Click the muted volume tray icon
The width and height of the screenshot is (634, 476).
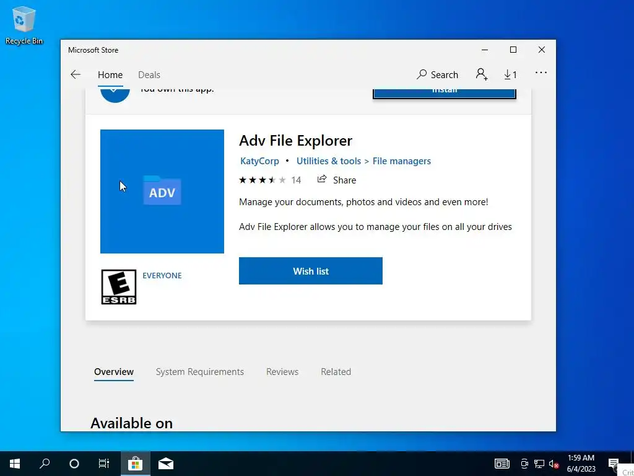click(x=554, y=464)
